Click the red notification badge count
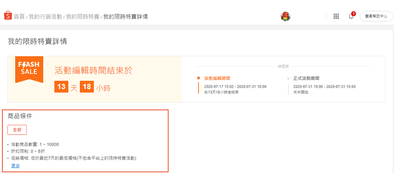Viewport: 394px width, 181px height. (353, 13)
